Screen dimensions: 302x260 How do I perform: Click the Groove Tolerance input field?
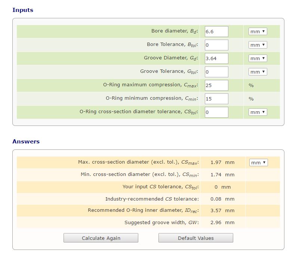216,72
